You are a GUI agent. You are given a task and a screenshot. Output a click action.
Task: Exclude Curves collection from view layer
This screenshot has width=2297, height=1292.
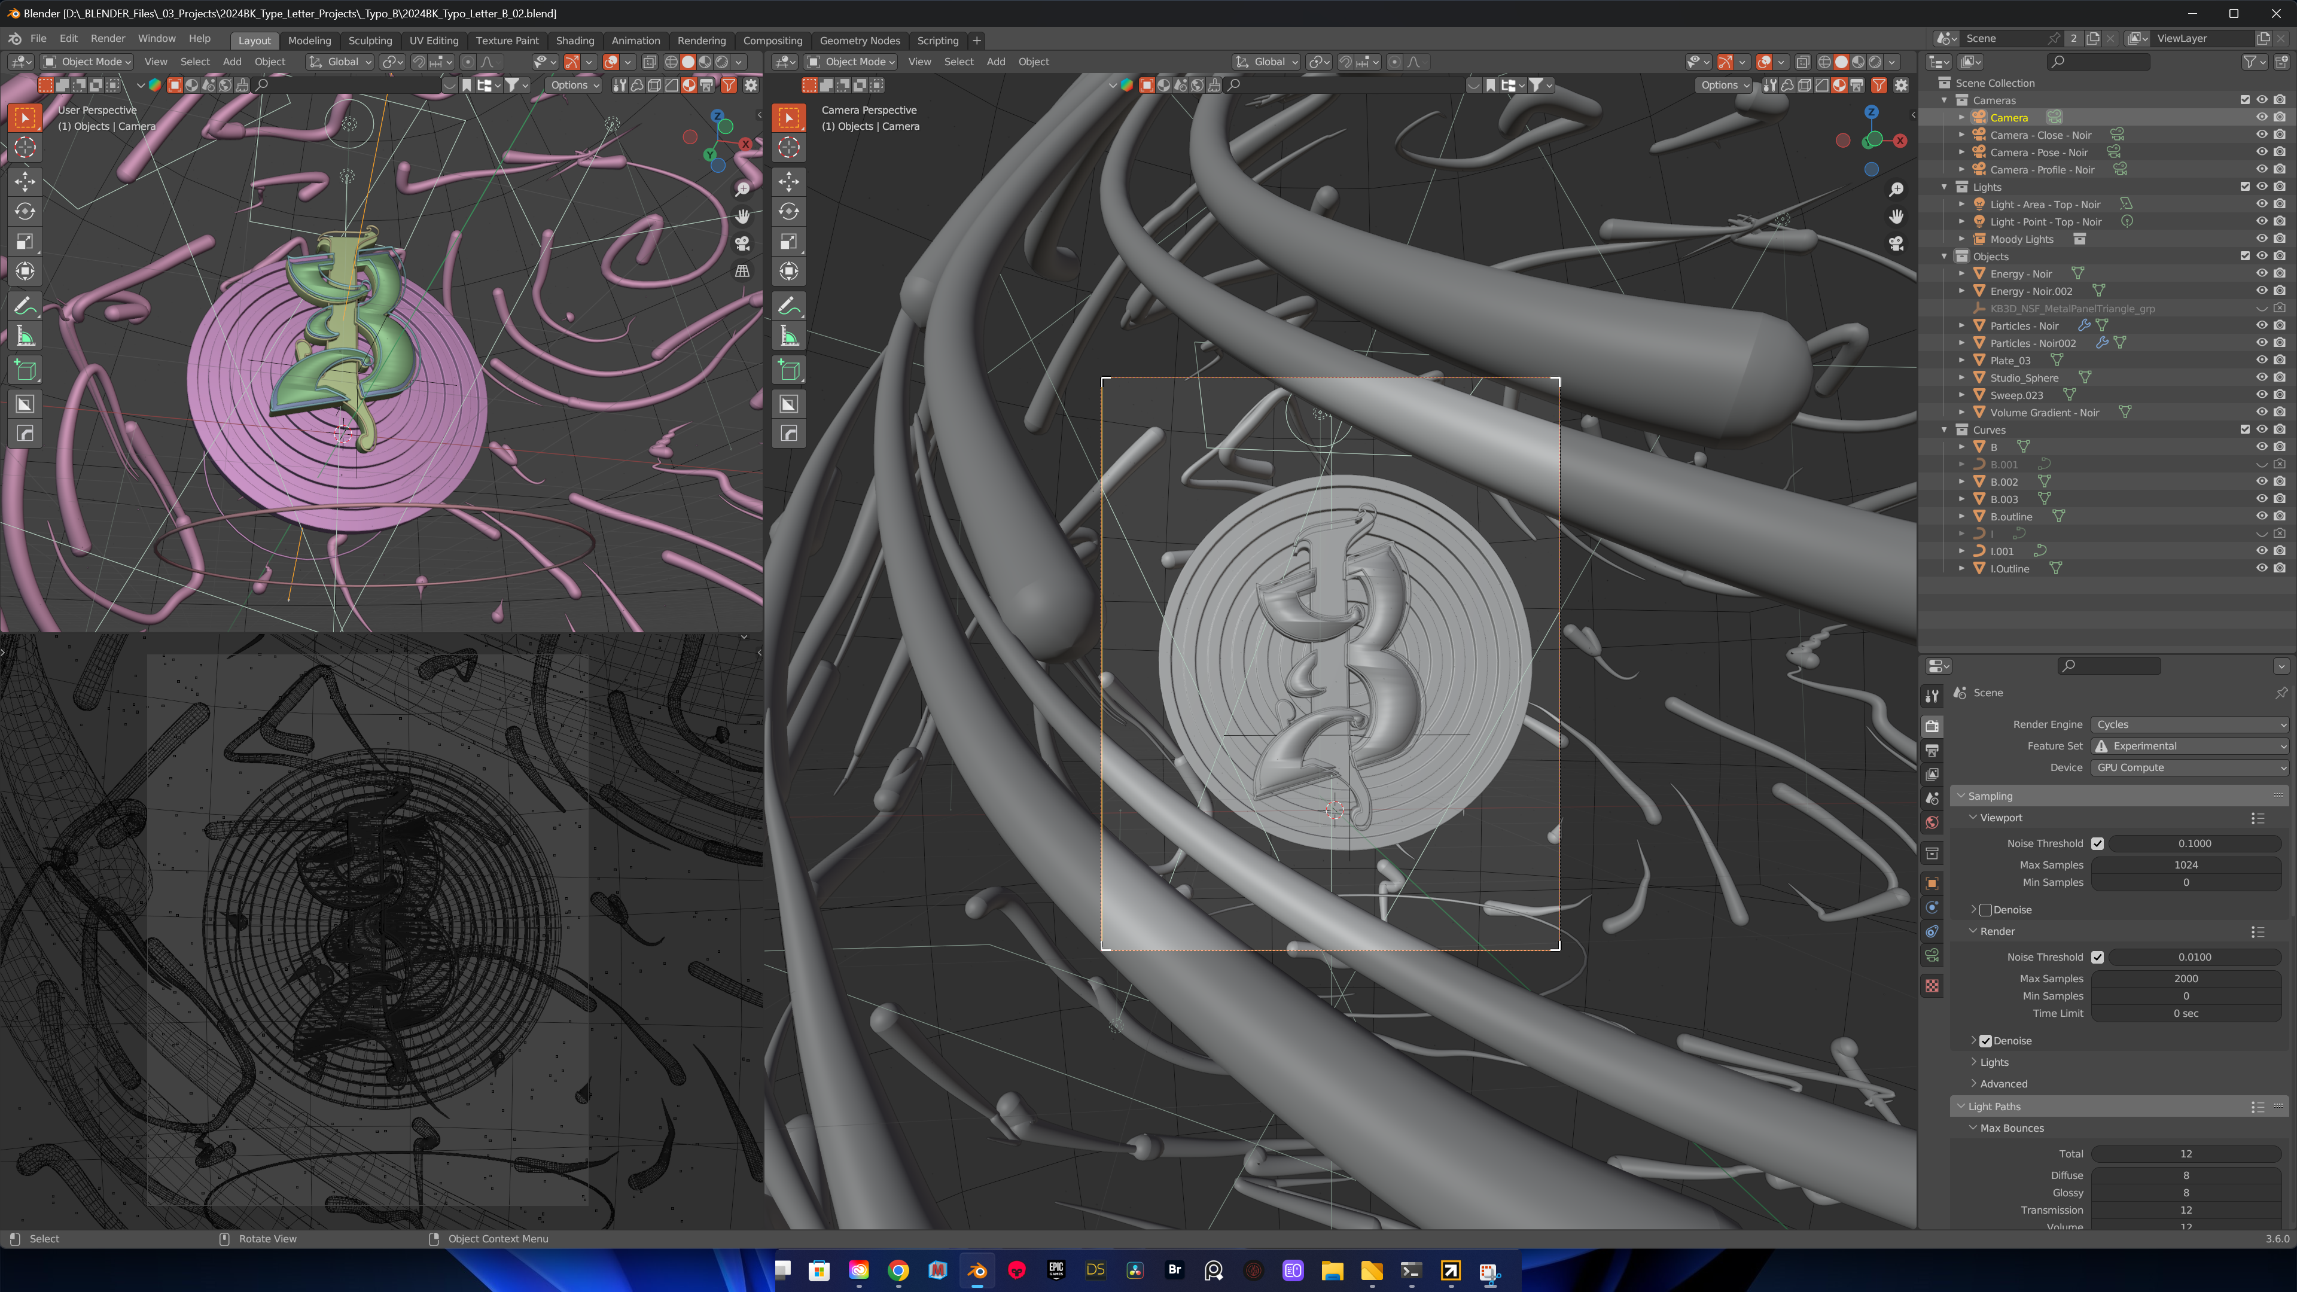pyautogui.click(x=2246, y=430)
